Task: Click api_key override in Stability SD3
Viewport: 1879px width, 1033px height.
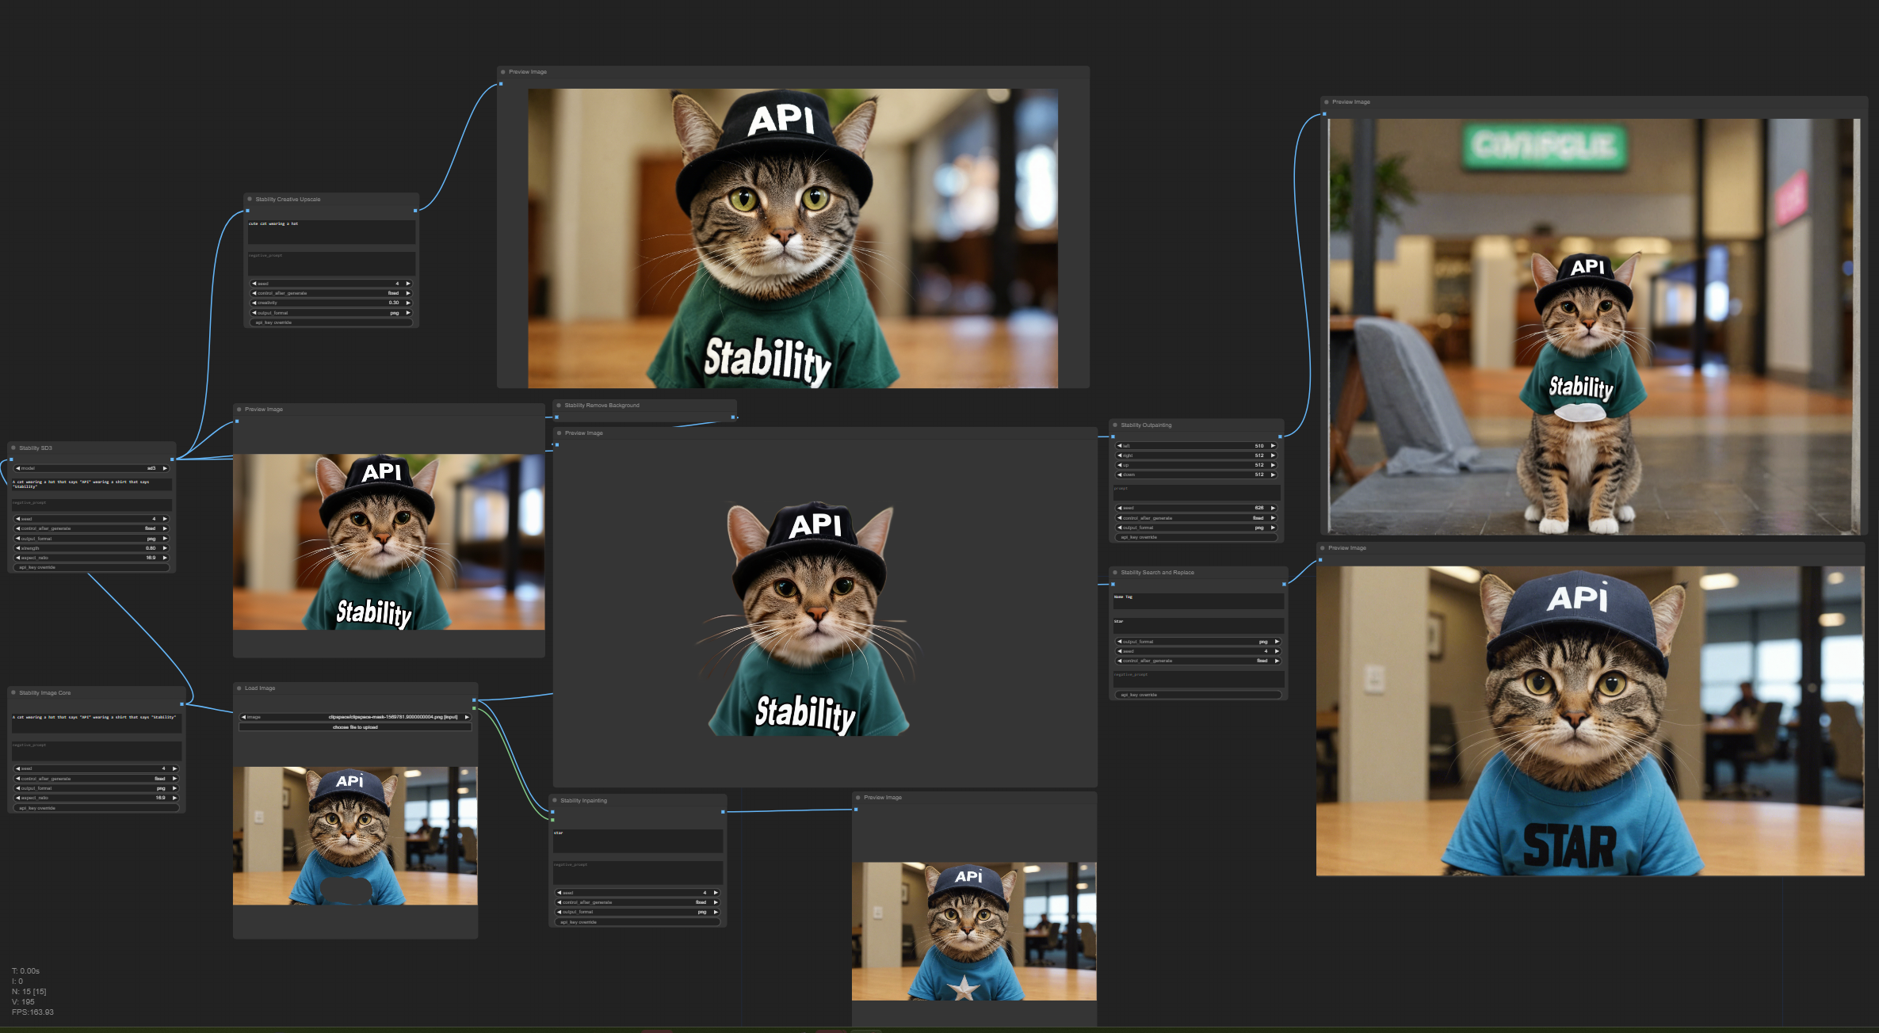Action: point(91,567)
